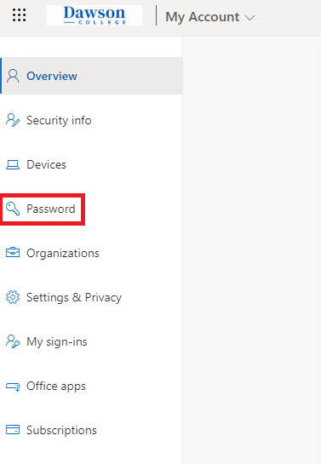This screenshot has width=321, height=464.
Task: View My sign-ins activity
Action: [x=57, y=341]
